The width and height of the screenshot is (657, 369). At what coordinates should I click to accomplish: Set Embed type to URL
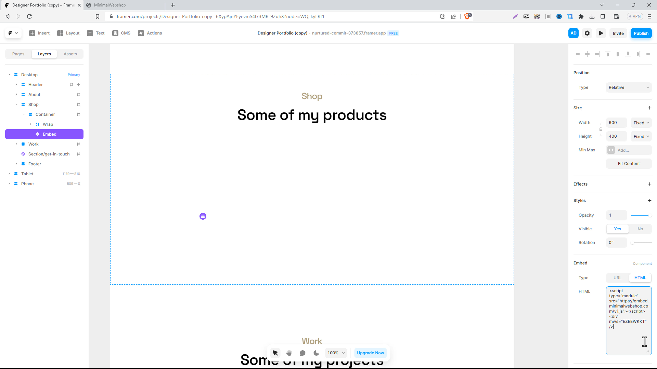coord(617,278)
